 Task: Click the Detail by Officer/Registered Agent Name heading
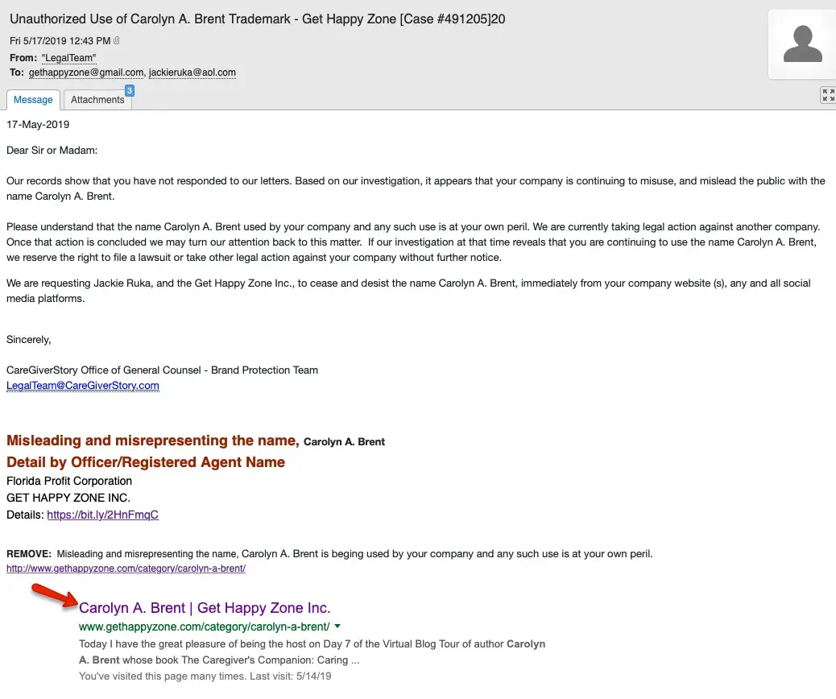click(146, 462)
